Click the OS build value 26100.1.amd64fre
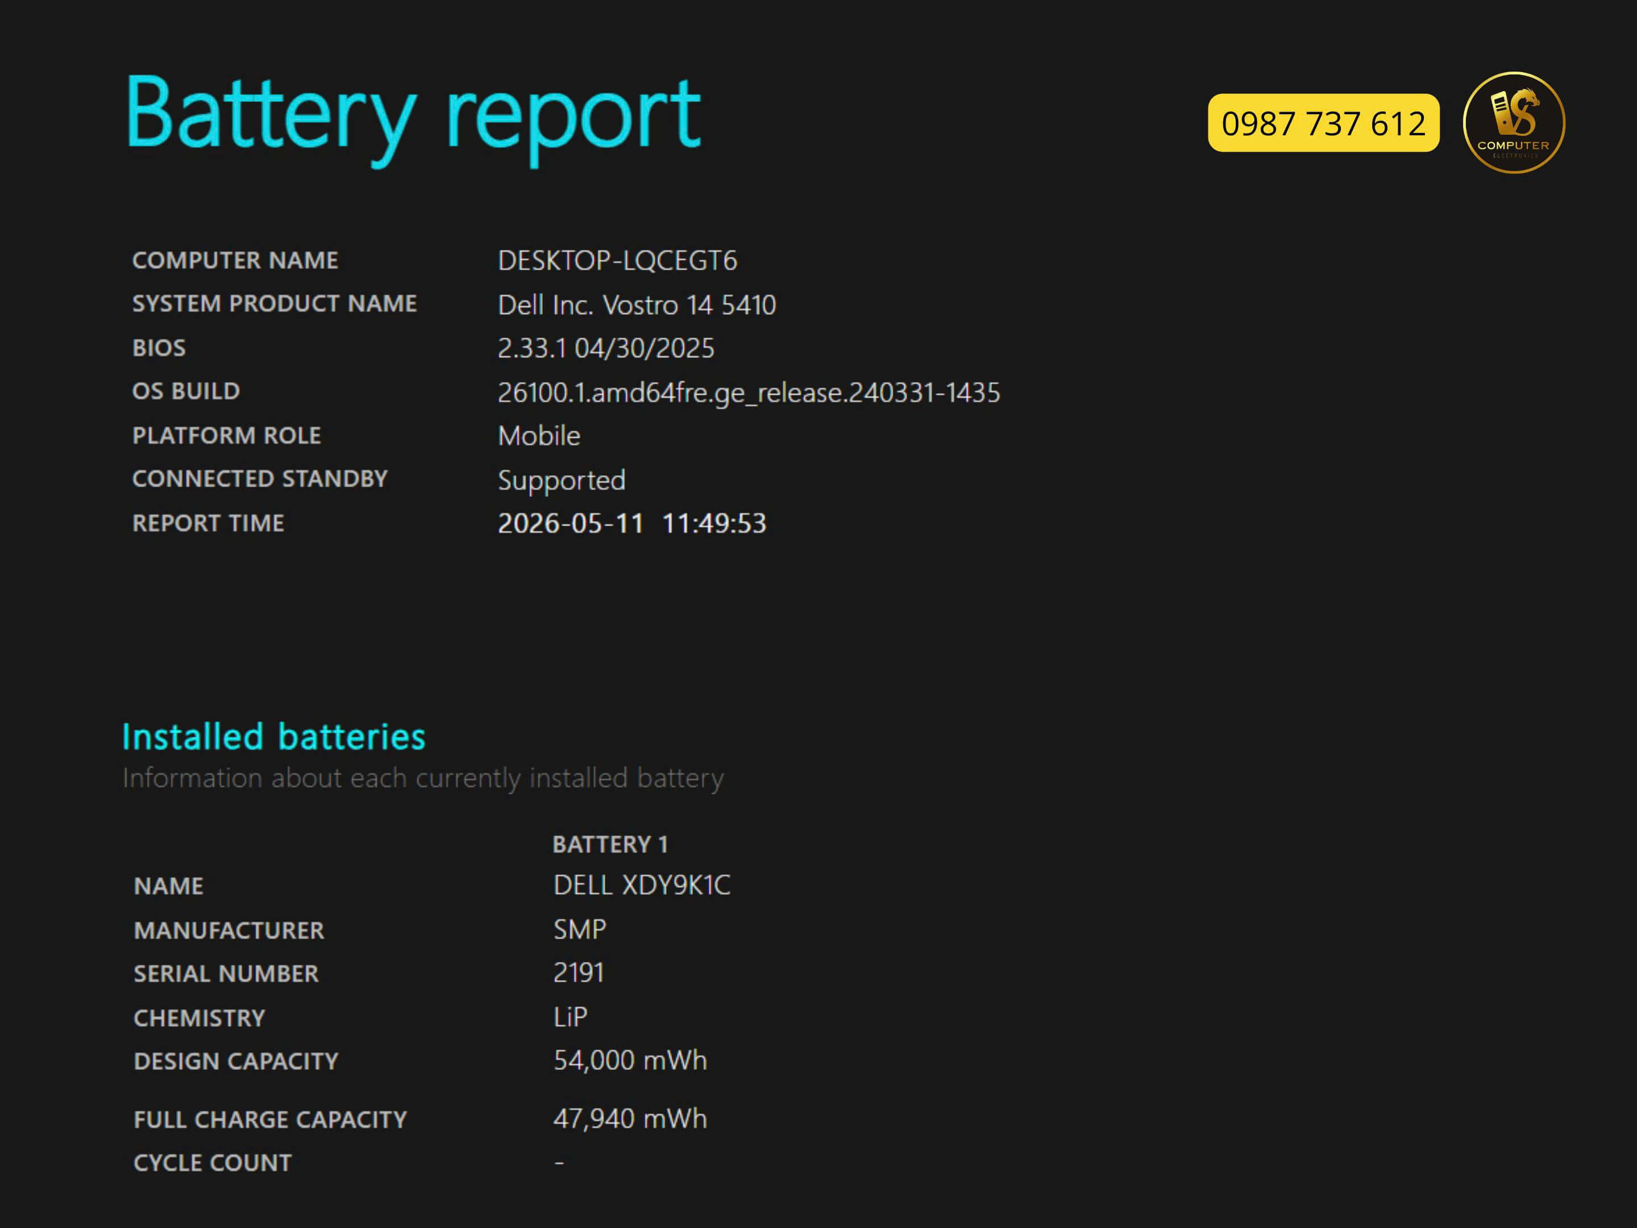Screen dimensions: 1637x1228 (x=748, y=392)
